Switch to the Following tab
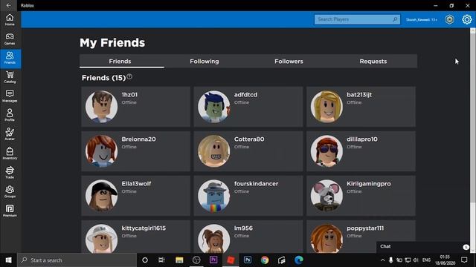 pos(205,61)
